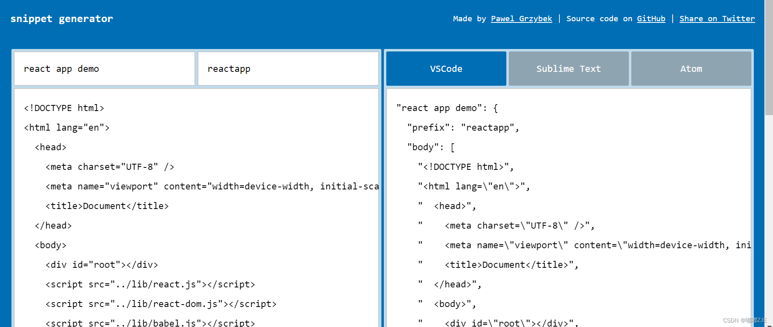This screenshot has height=327, width=773.
Task: Click the '../lib/babel.js' script line in editor
Action: (x=150, y=323)
